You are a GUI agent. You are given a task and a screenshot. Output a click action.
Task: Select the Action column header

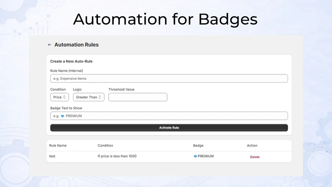pos(252,145)
